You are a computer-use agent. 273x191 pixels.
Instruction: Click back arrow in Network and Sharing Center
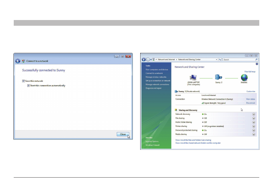(x=144, y=60)
